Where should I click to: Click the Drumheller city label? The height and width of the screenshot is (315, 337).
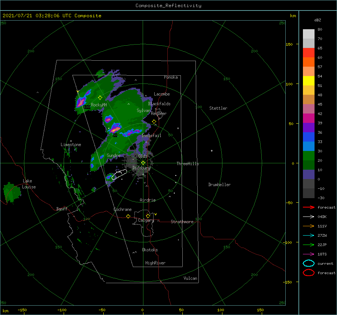(x=219, y=185)
